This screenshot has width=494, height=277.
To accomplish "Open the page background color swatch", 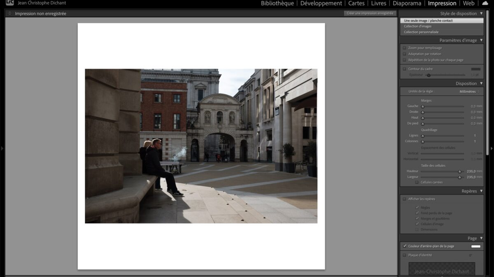I will [x=475, y=246].
